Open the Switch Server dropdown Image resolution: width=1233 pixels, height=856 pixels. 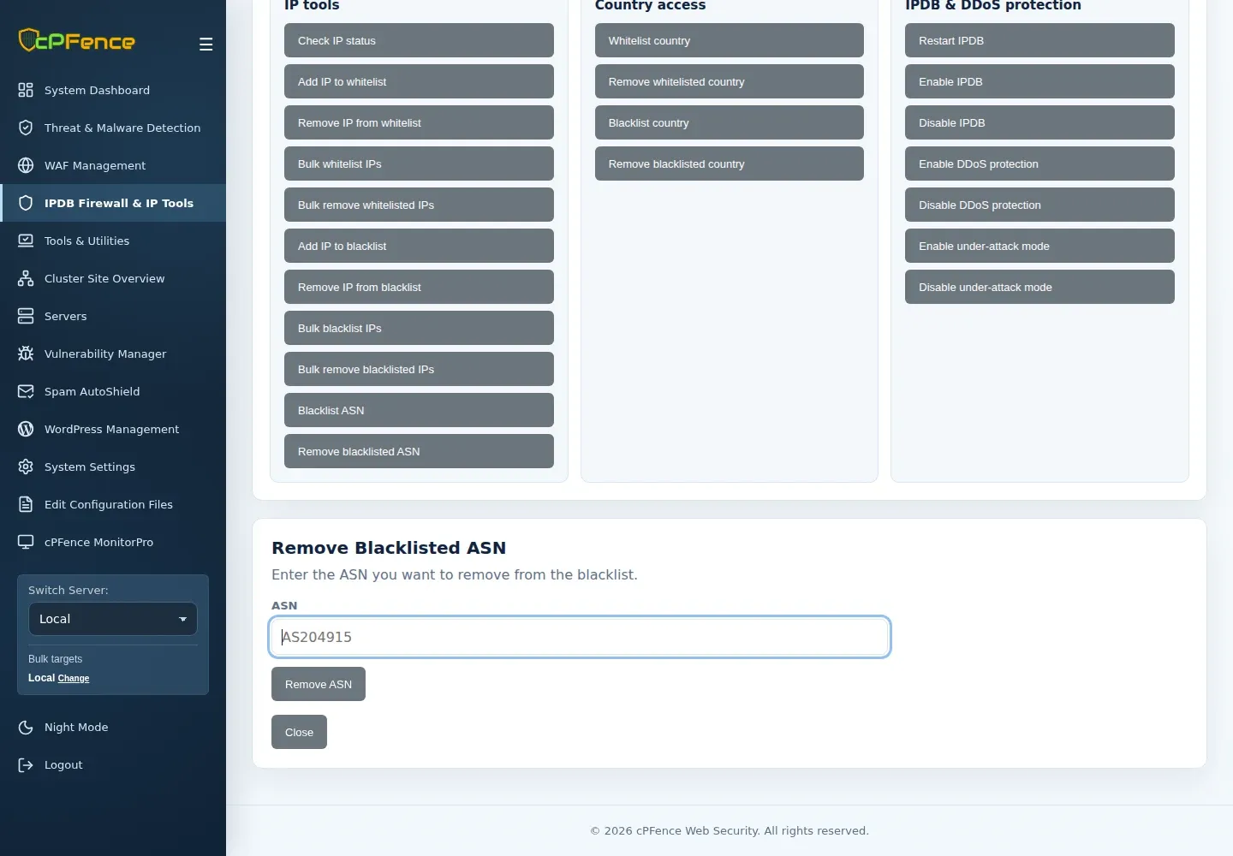pos(113,619)
